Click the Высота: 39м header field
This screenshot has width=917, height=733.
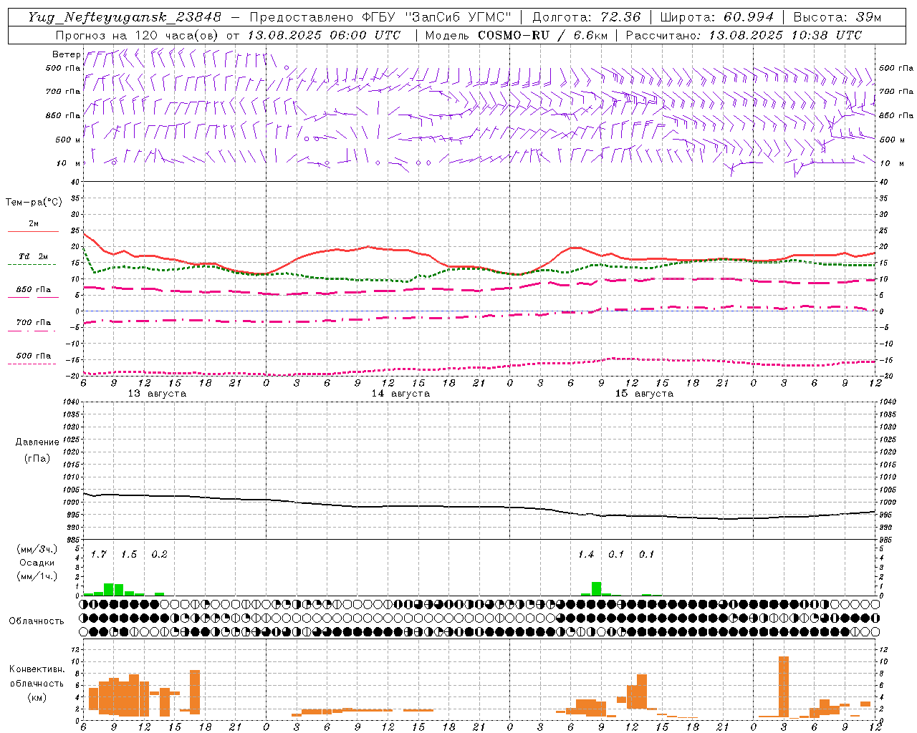(837, 17)
